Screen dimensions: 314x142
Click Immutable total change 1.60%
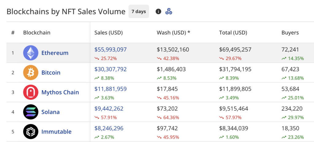229,137
